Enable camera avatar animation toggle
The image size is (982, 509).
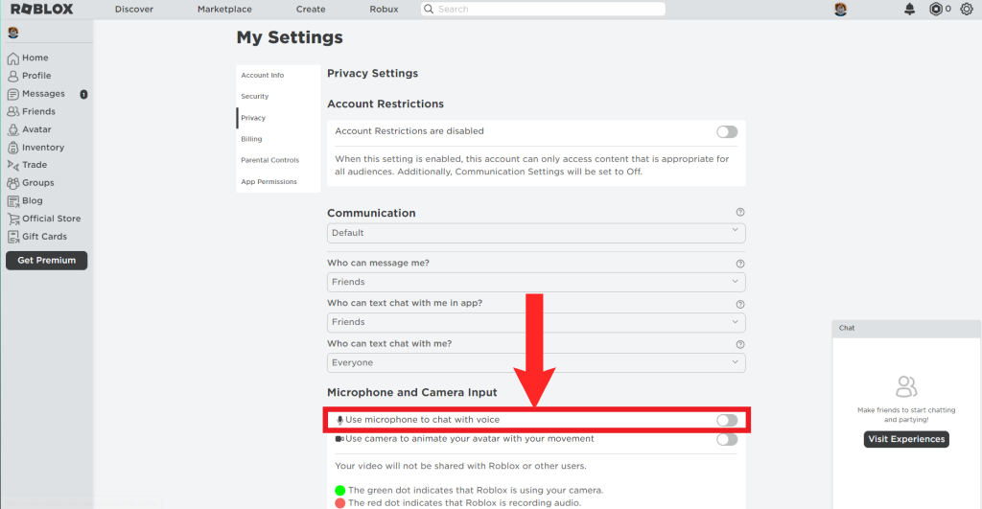(727, 439)
